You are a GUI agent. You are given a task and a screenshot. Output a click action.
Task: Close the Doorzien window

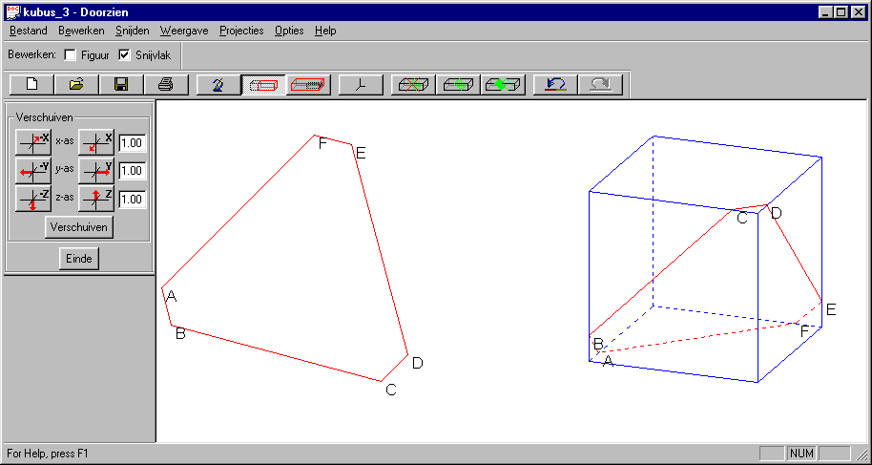point(859,11)
